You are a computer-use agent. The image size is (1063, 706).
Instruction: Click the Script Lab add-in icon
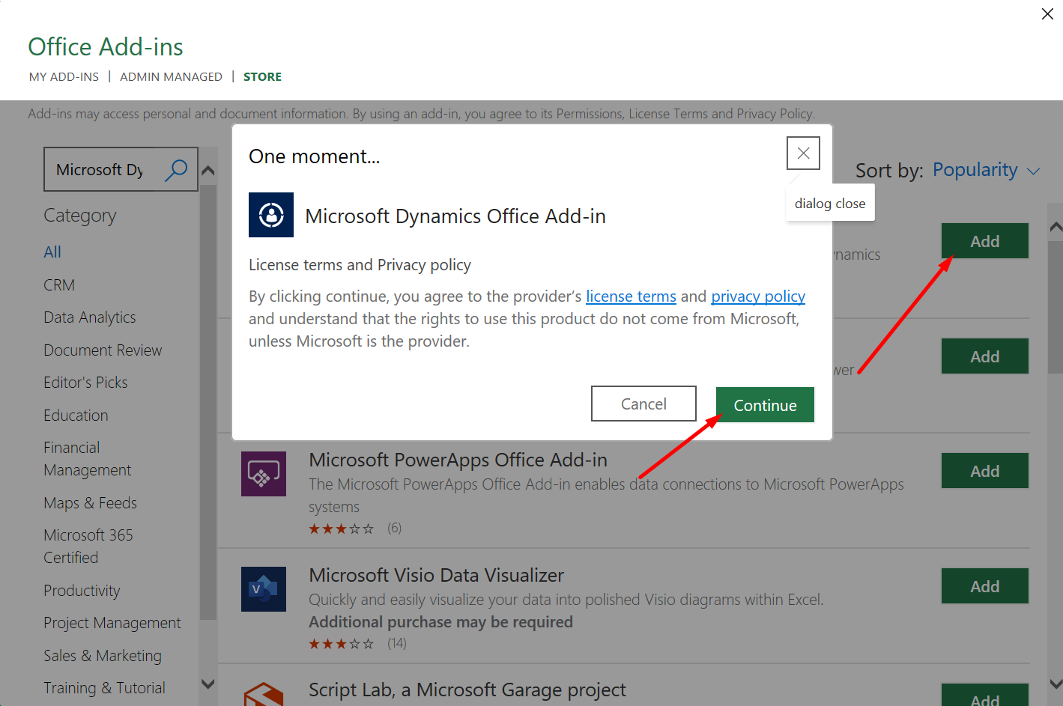pos(264,695)
